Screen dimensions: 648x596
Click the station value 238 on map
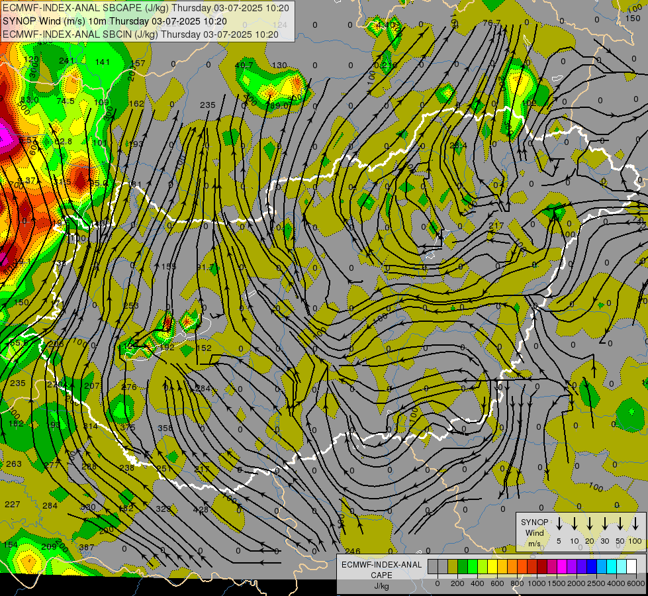pyautogui.click(x=126, y=468)
